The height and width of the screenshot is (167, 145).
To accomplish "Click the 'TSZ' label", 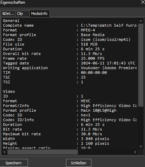I will [x=6, y=82].
